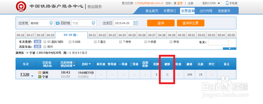Screen dimensions: 263x104
Task: Open the 出行向导 nav tab
Action: click(206, 11)
